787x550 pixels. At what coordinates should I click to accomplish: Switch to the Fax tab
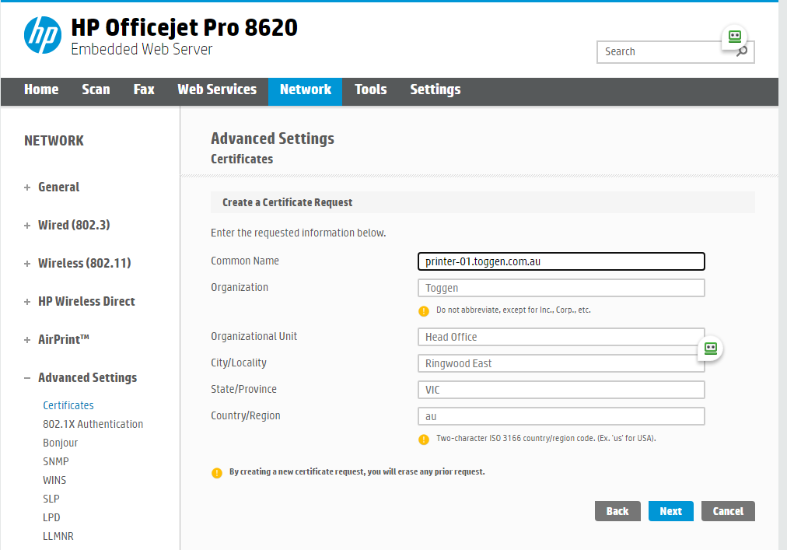click(x=144, y=89)
